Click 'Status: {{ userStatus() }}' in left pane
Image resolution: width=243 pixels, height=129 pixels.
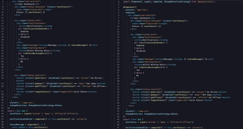(31, 12)
